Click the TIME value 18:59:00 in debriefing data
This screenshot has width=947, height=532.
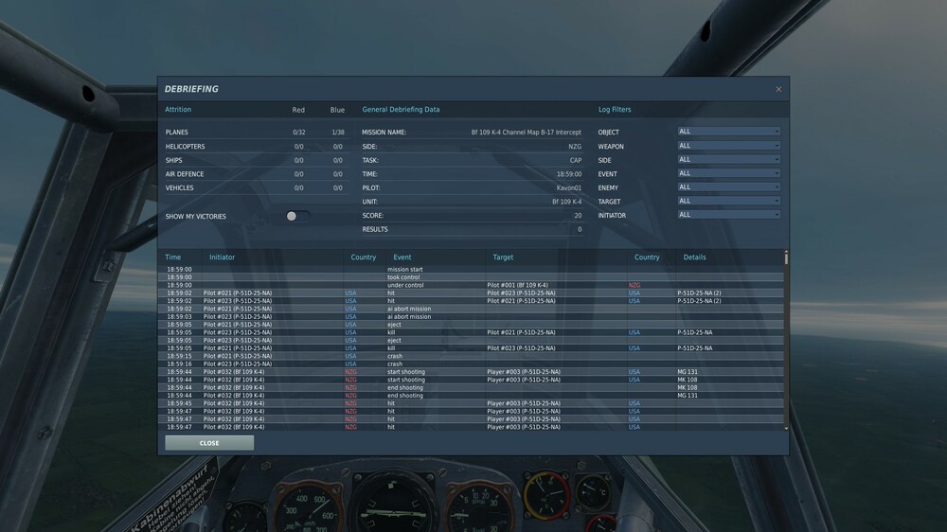[x=569, y=174]
